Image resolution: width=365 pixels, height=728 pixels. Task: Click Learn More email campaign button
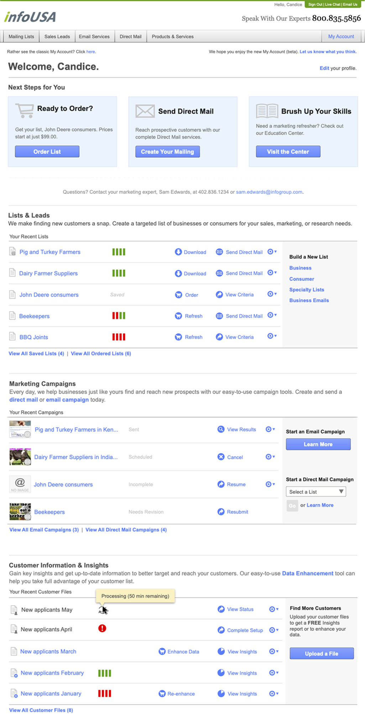point(318,444)
